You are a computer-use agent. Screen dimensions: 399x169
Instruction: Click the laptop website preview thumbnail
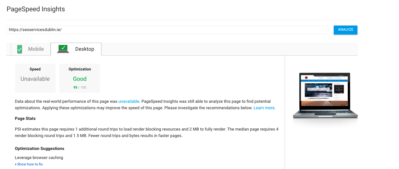[x=325, y=95]
